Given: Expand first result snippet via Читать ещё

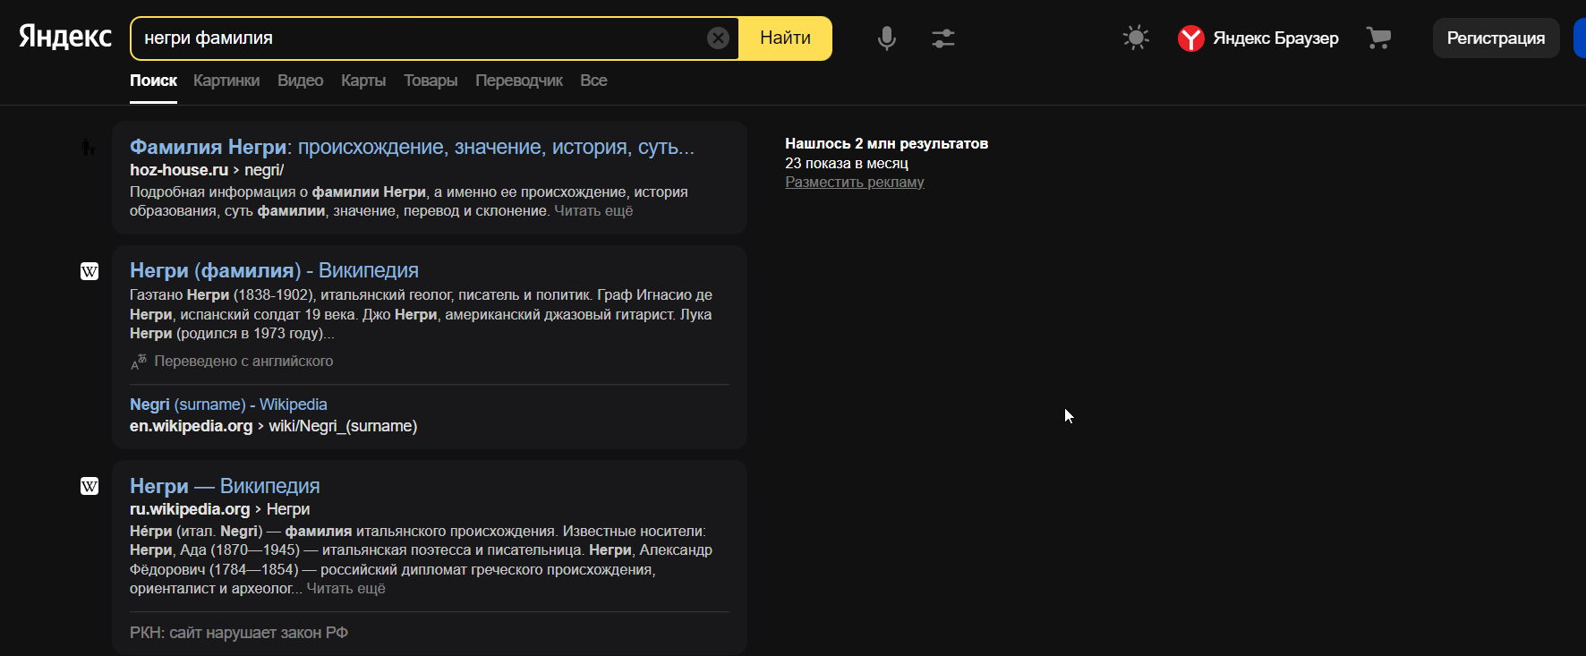Looking at the screenshot, I should (593, 211).
